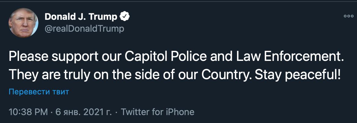The image size is (357, 123).
Task: Click the first line of tweet text
Action: coord(176,56)
